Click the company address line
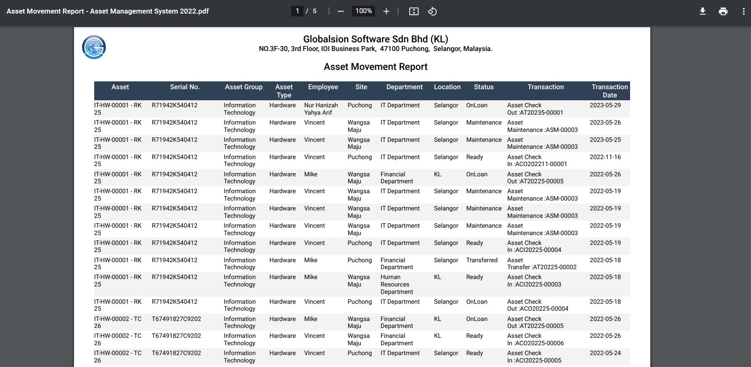Viewport: 751px width, 367px height. (x=375, y=48)
